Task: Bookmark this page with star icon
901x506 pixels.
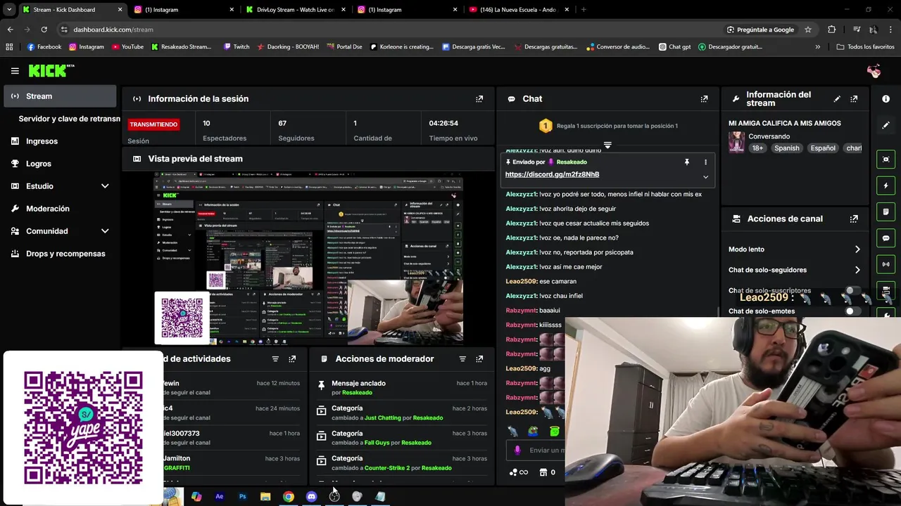Action: pos(808,30)
